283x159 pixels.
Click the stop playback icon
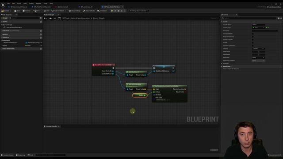click(119, 11)
